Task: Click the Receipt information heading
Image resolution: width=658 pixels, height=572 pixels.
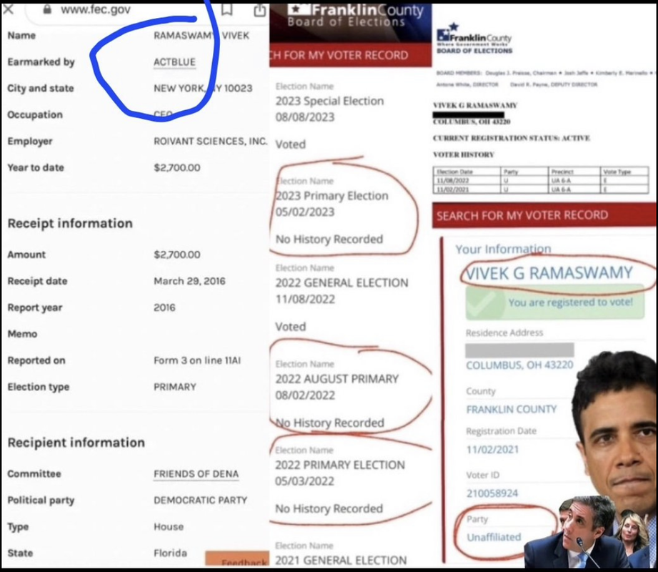Action: pyautogui.click(x=70, y=223)
